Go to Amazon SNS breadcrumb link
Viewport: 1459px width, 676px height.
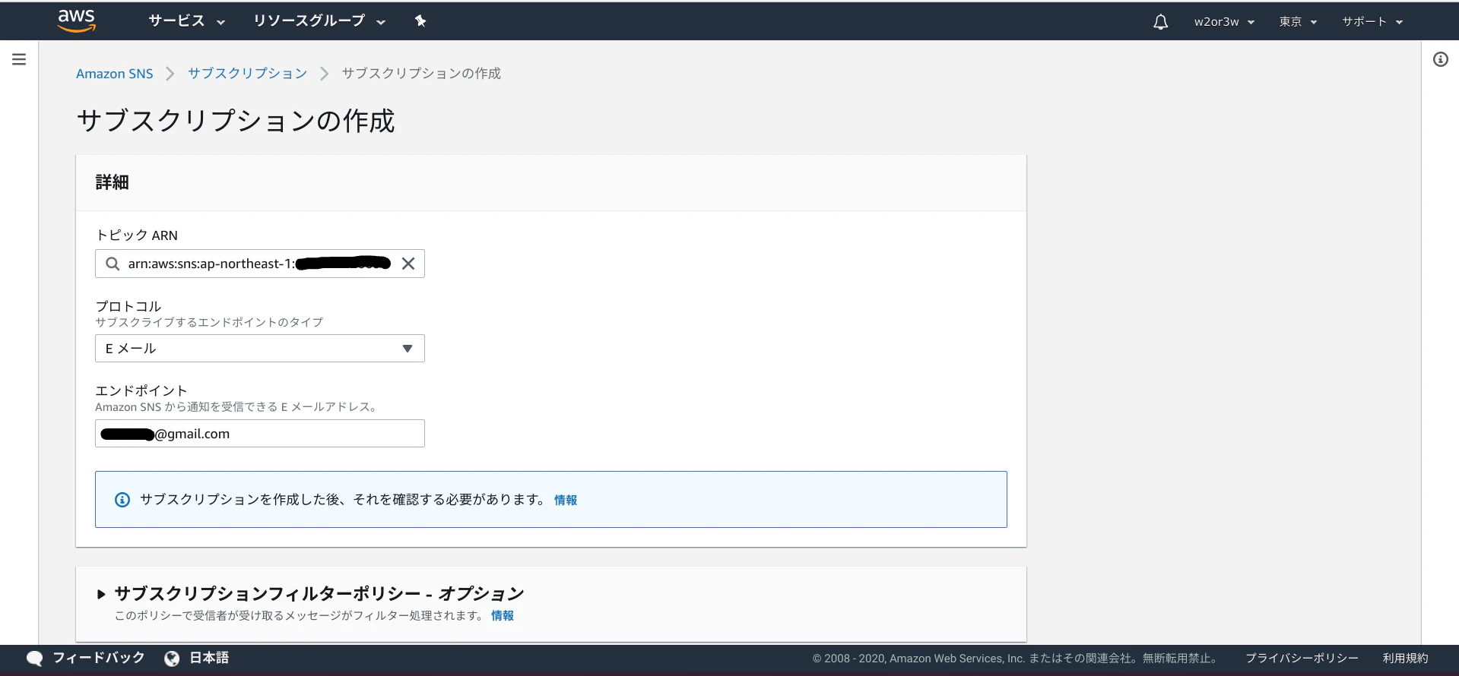coord(114,74)
